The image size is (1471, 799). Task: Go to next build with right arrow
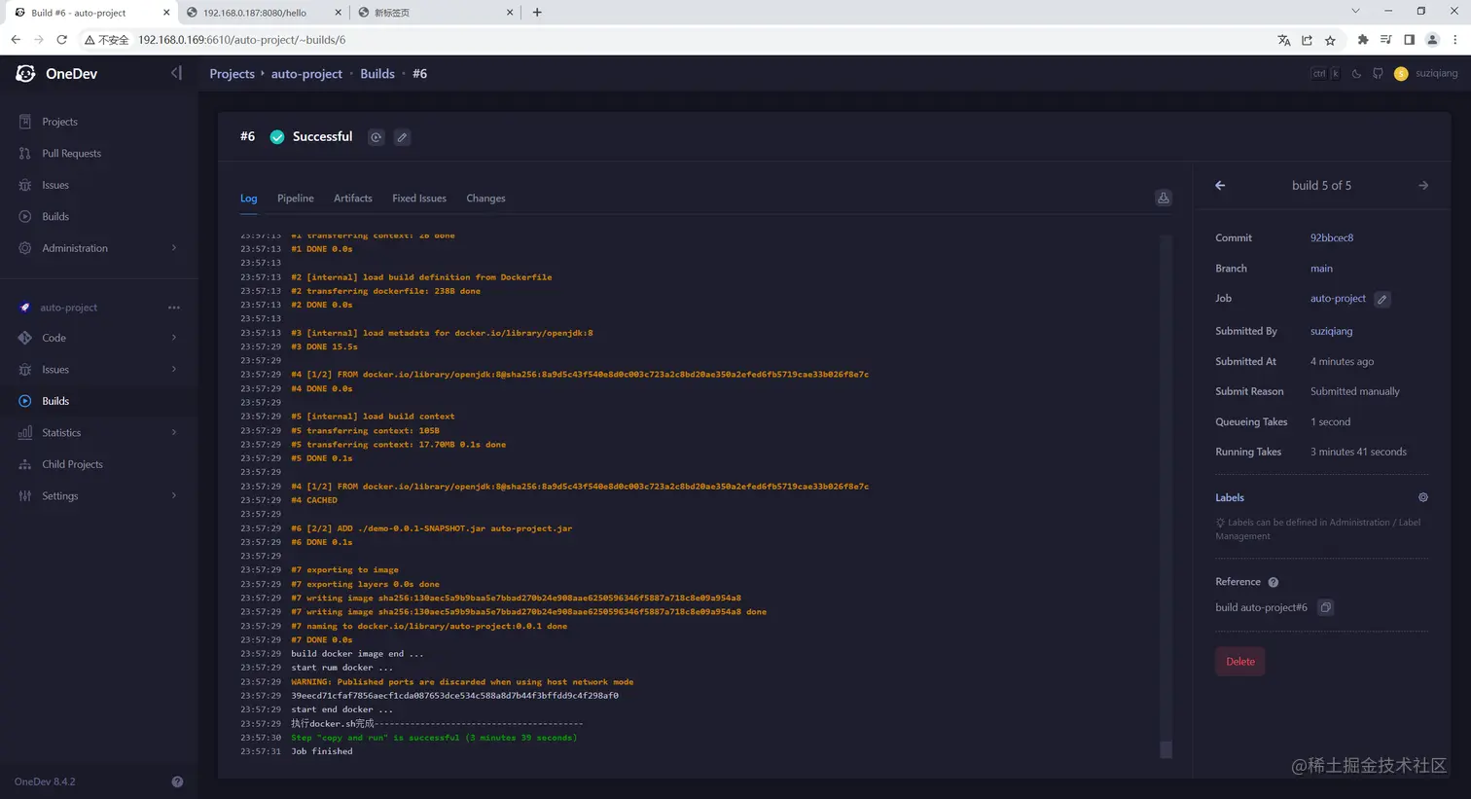point(1423,186)
